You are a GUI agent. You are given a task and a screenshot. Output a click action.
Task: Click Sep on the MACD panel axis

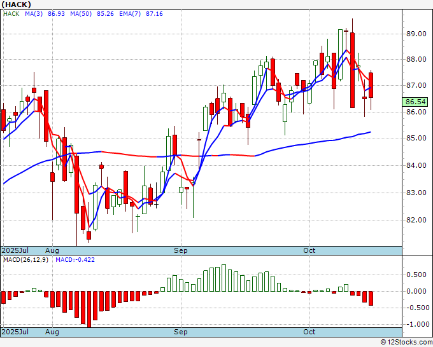point(181,332)
